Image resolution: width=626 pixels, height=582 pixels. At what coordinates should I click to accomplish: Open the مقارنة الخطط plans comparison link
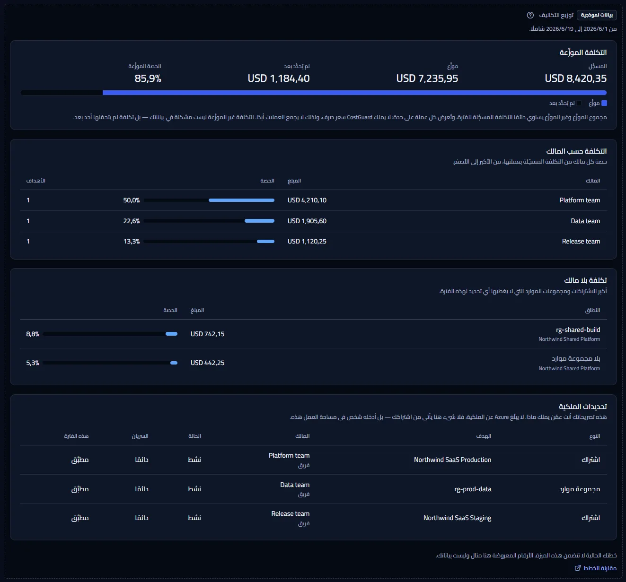click(x=596, y=568)
